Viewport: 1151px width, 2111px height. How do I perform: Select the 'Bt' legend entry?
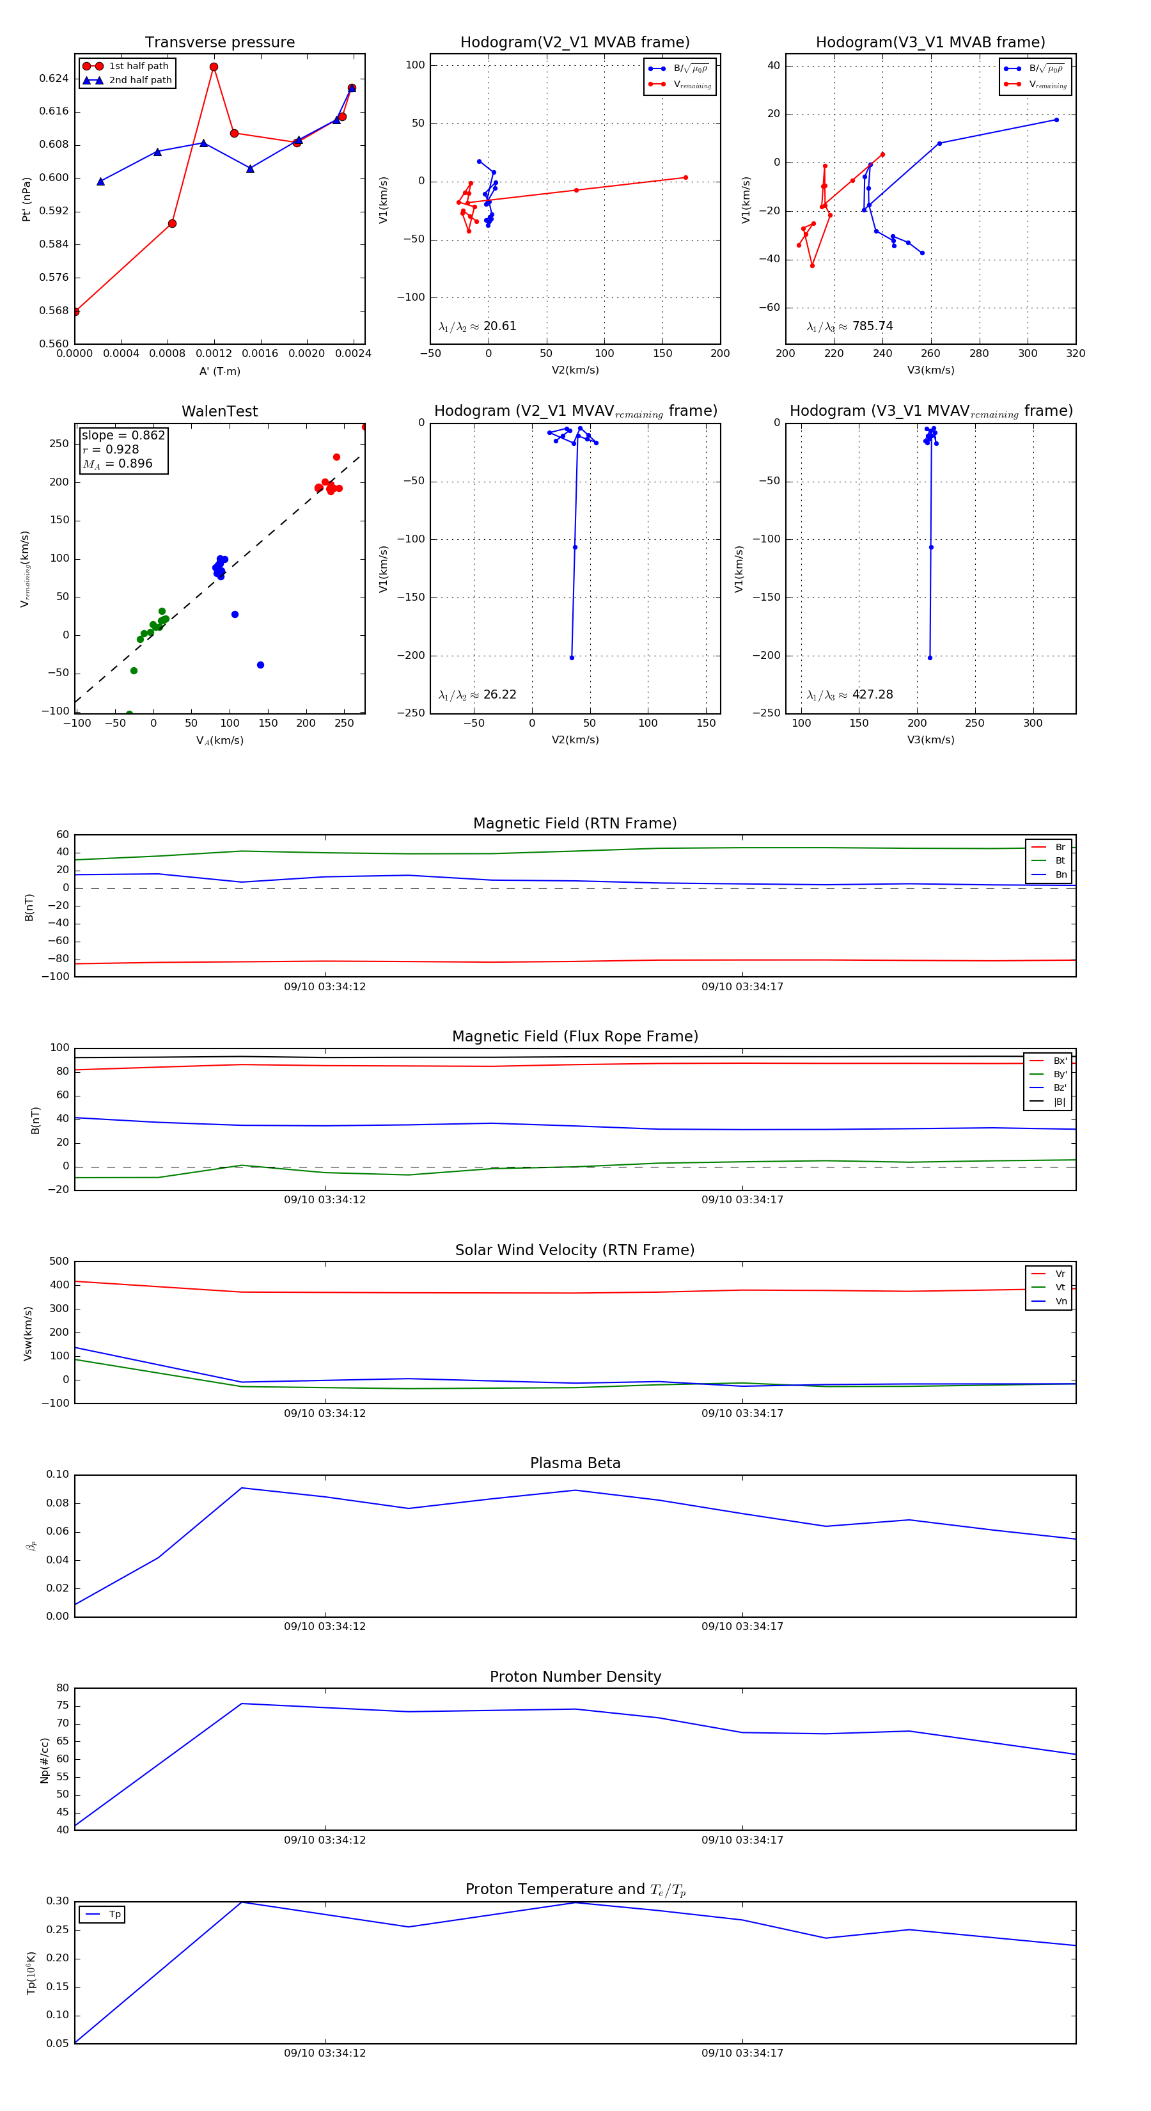1049,861
